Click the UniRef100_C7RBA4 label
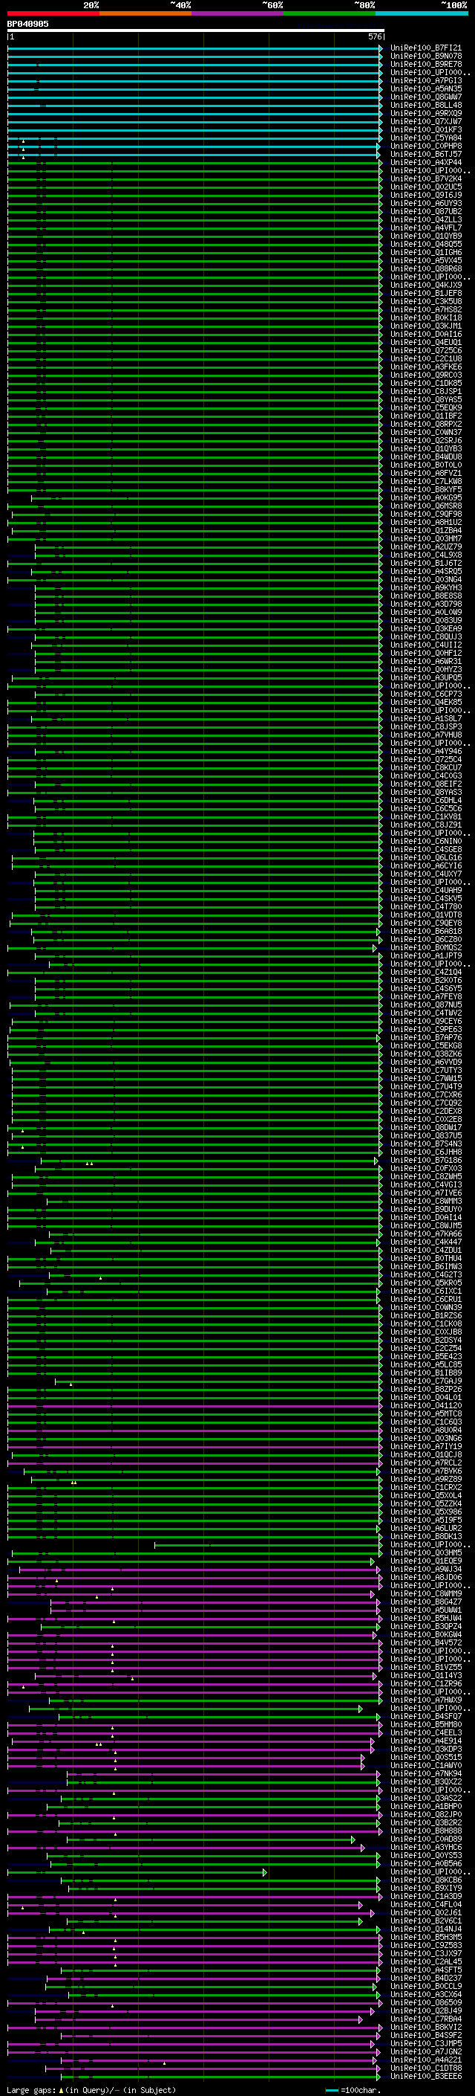475x2096 pixels. tap(426, 2019)
